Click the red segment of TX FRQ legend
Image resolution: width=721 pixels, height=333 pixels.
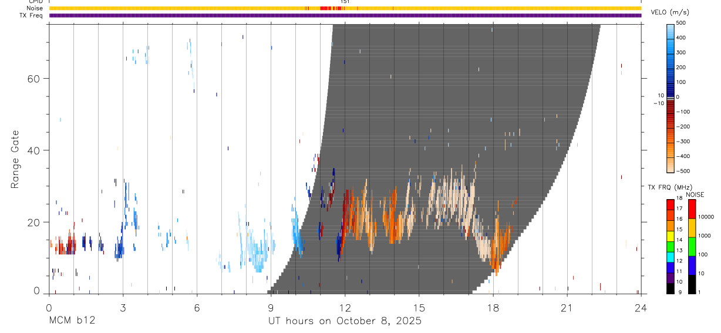click(x=671, y=204)
